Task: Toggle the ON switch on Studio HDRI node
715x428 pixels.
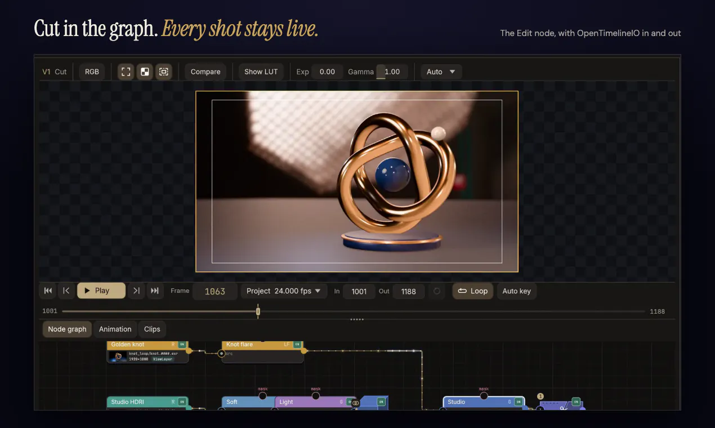Action: tap(182, 402)
